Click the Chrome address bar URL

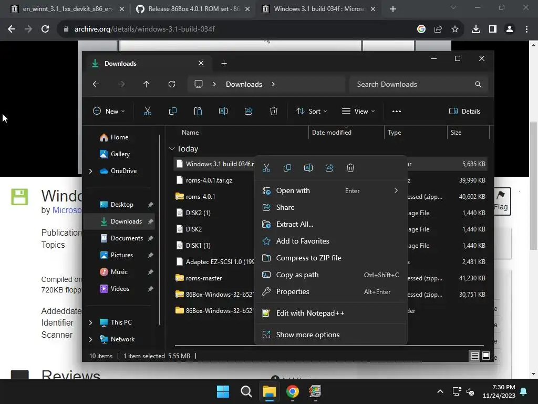[144, 29]
